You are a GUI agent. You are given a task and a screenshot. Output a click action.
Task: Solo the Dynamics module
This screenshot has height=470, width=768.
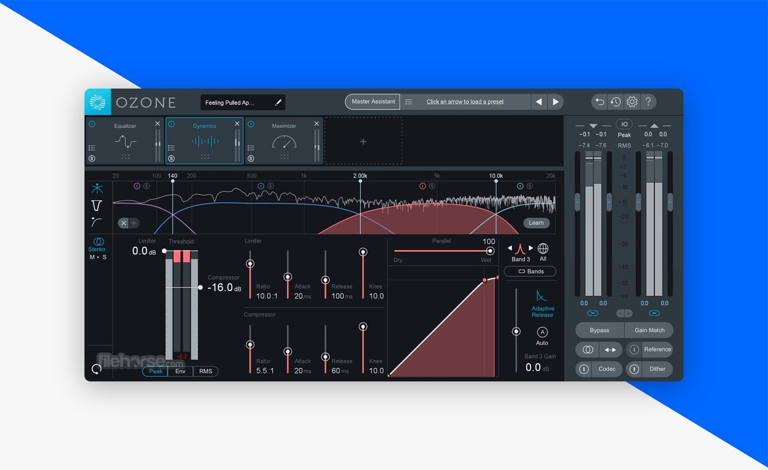coord(171,158)
